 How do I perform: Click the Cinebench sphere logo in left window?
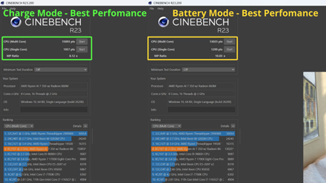[x=16, y=22]
